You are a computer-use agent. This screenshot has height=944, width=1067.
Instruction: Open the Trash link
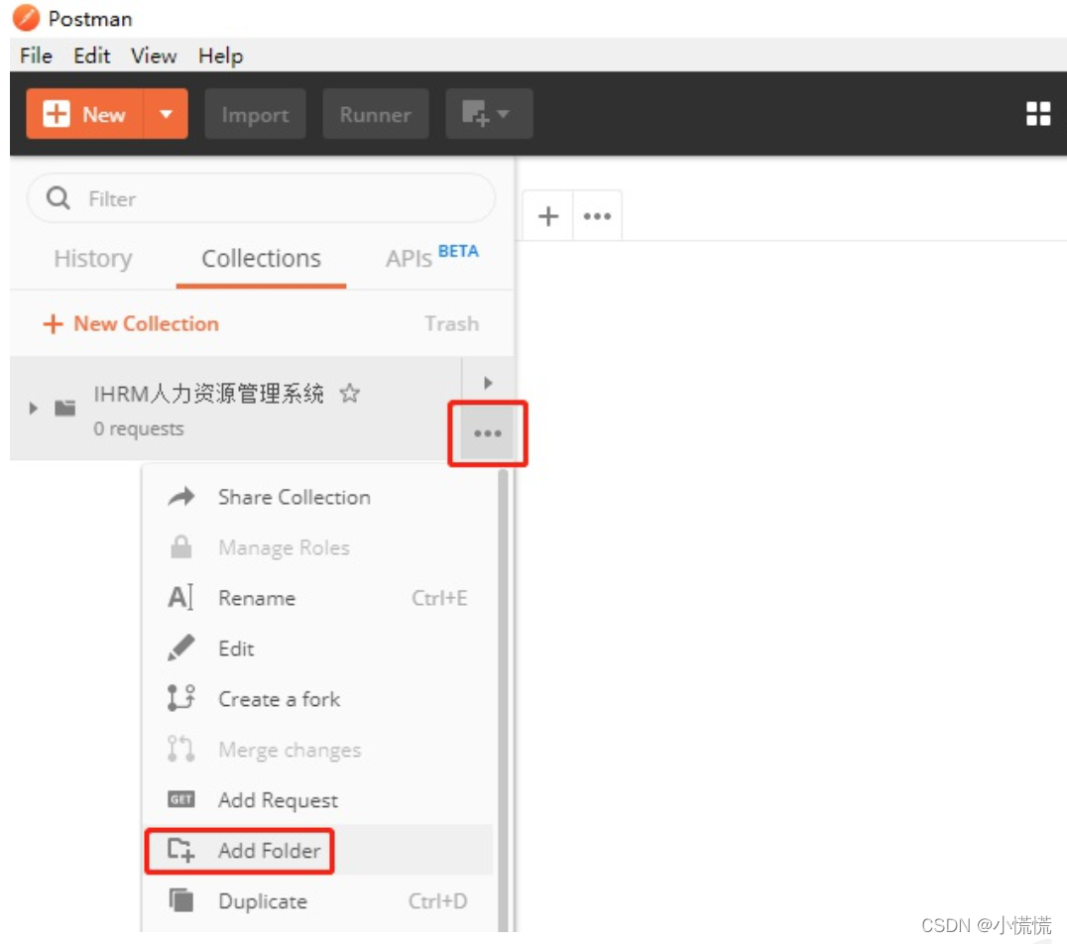[452, 323]
